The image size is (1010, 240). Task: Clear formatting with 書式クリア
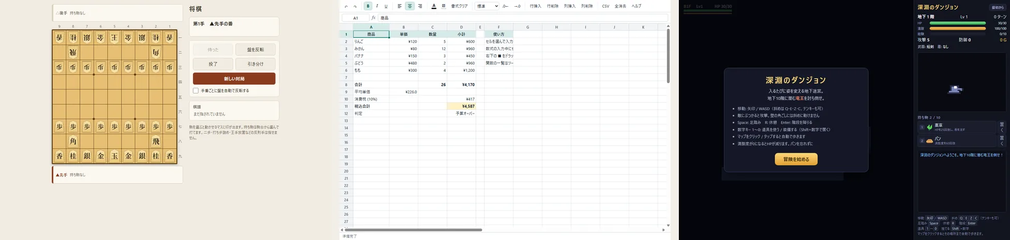pos(459,6)
